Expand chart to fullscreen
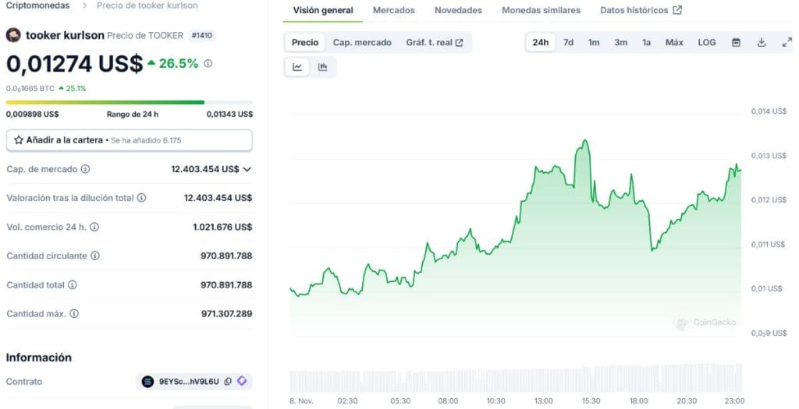This screenshot has width=799, height=409. pyautogui.click(x=787, y=43)
